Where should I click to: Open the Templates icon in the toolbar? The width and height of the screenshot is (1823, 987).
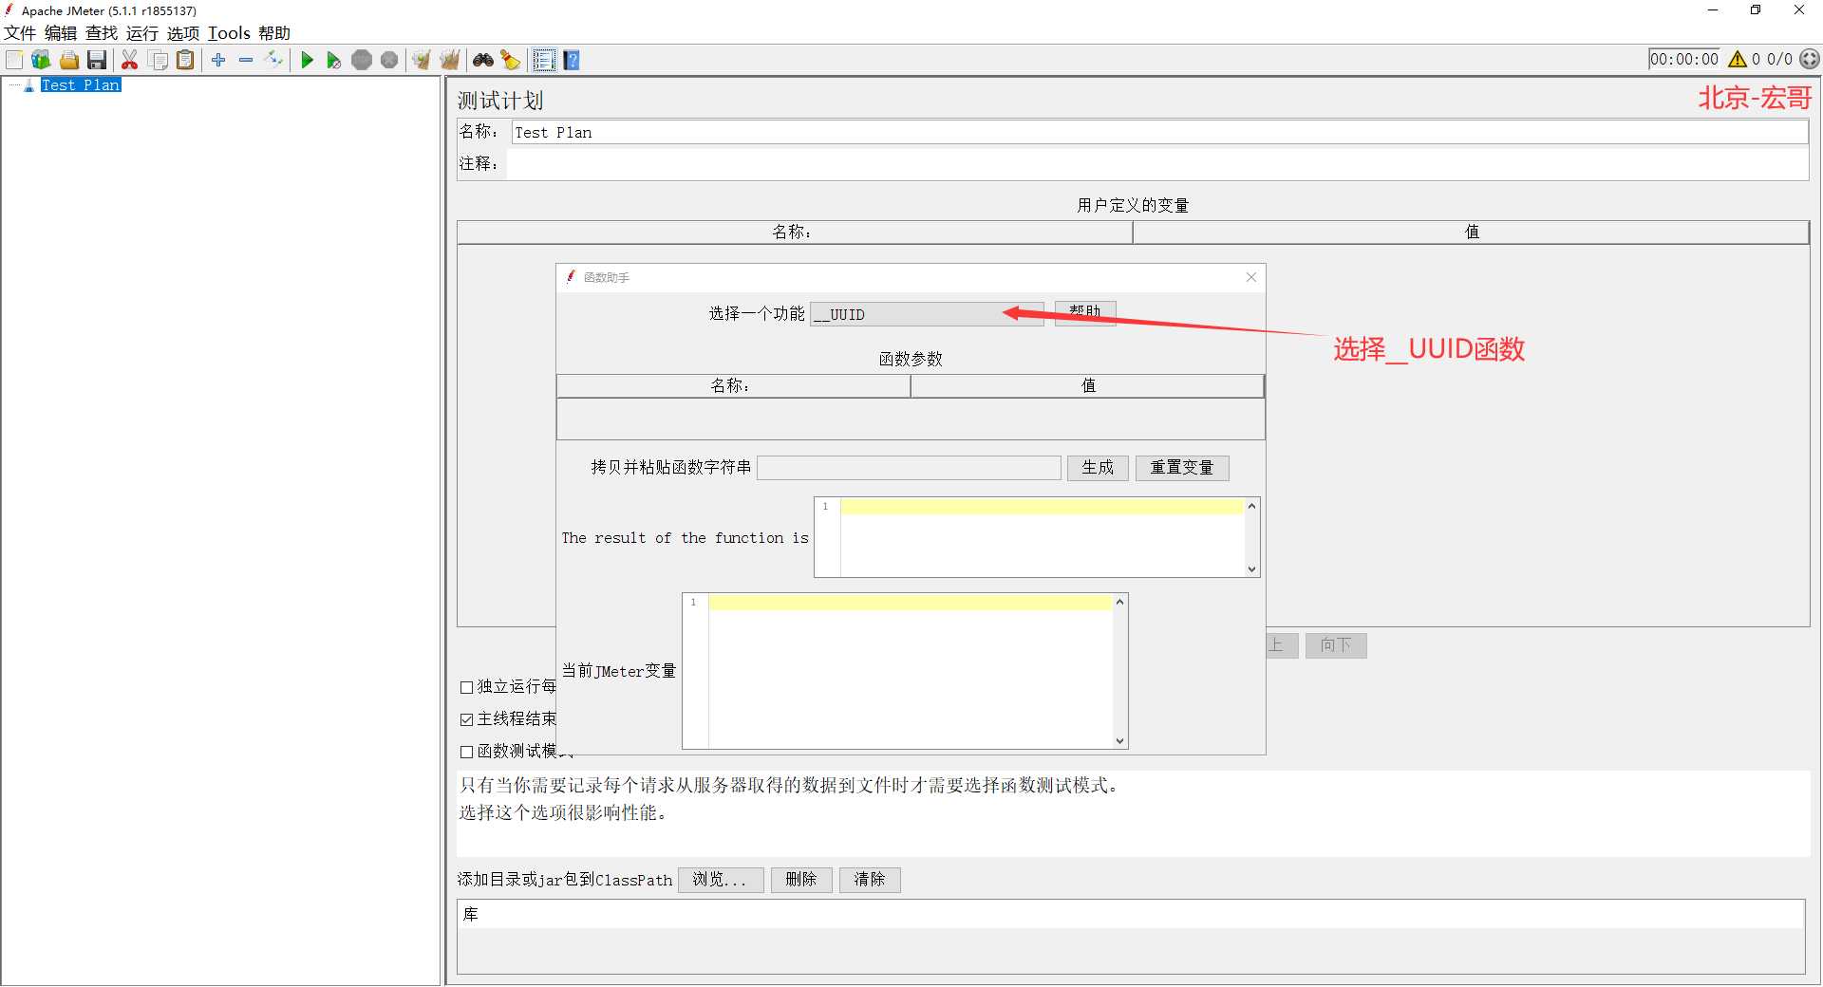tap(41, 60)
